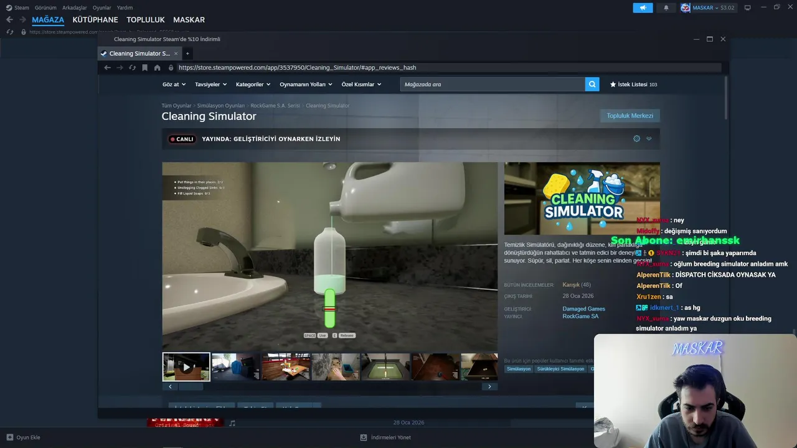
Task: Click the MASKAR profile avatar
Action: [x=686, y=7]
